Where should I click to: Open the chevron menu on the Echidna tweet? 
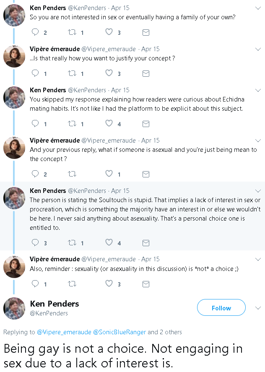pos(258,90)
